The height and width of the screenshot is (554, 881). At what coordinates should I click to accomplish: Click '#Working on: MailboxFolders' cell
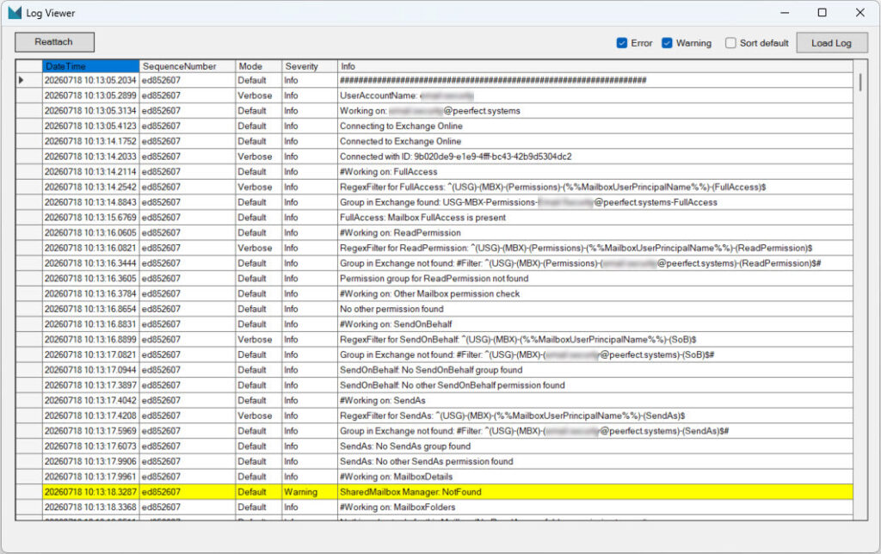pos(595,508)
